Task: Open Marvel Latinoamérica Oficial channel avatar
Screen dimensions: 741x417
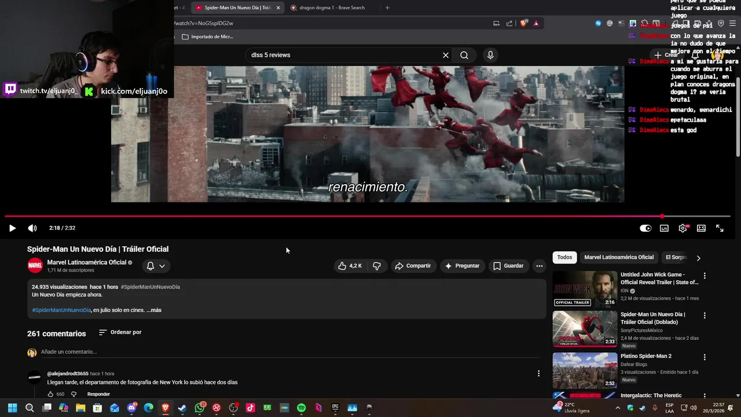Action: point(35,266)
